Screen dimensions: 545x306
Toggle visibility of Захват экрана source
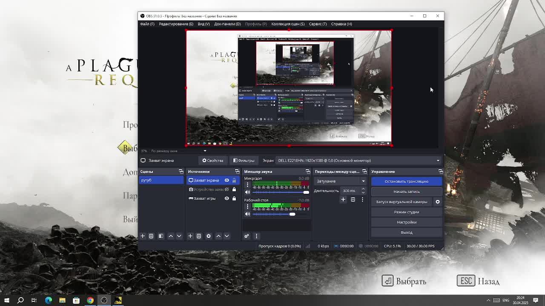pyautogui.click(x=227, y=180)
